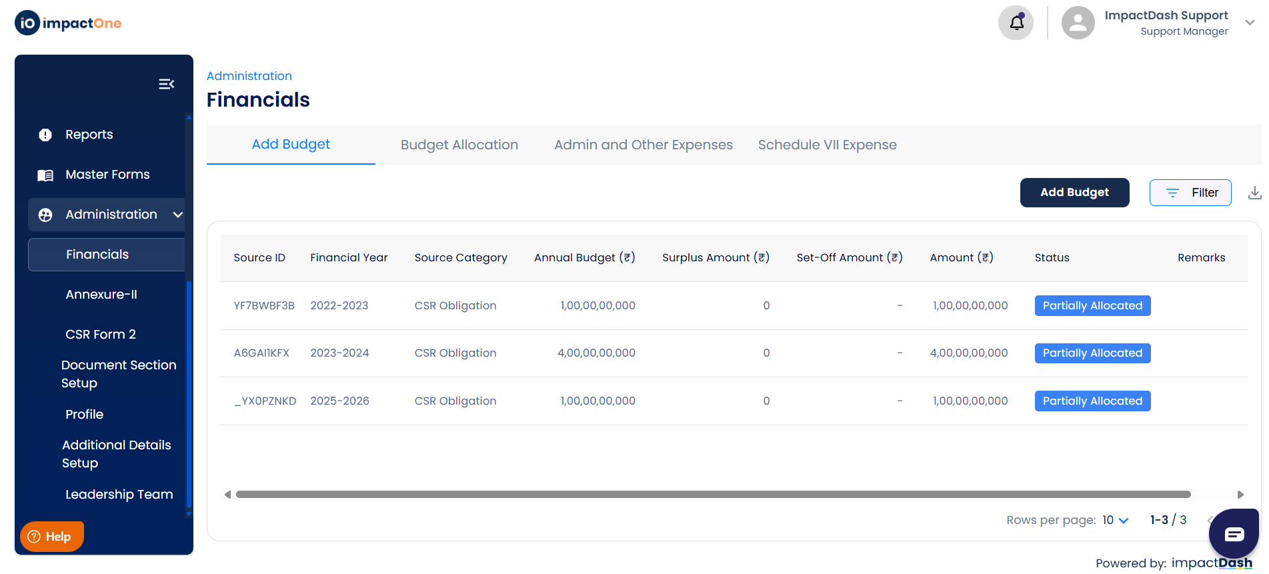Click the download icon next to Filter
1269x574 pixels.
pyautogui.click(x=1254, y=193)
